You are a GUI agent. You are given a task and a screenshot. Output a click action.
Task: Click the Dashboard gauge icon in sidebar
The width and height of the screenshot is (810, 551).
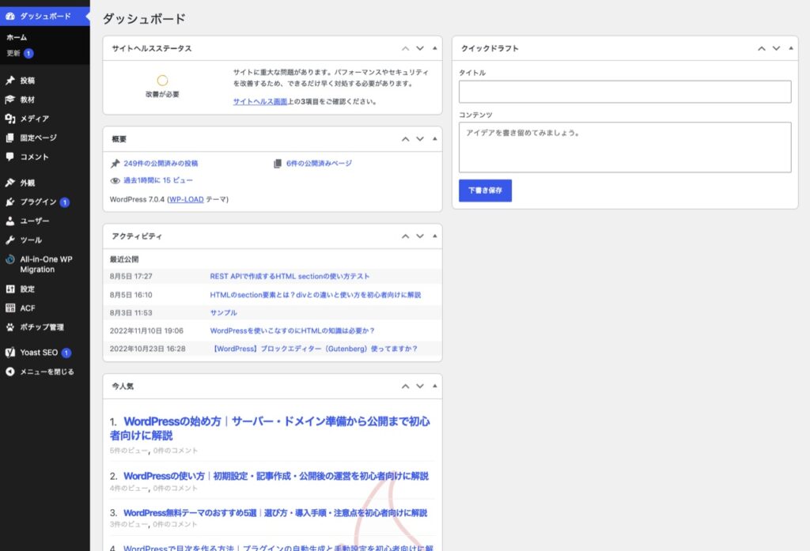click(9, 16)
